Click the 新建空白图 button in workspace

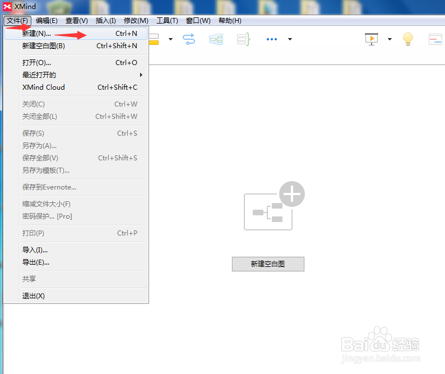click(268, 264)
